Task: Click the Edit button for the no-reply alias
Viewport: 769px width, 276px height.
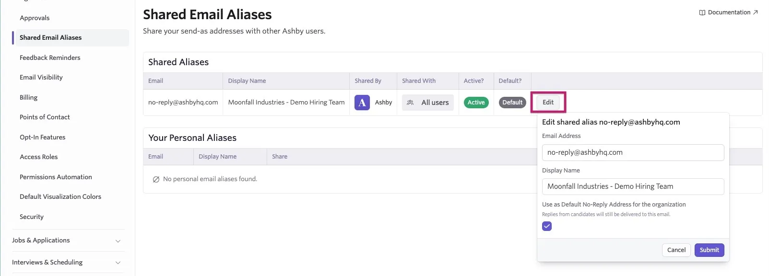Action: tap(548, 102)
